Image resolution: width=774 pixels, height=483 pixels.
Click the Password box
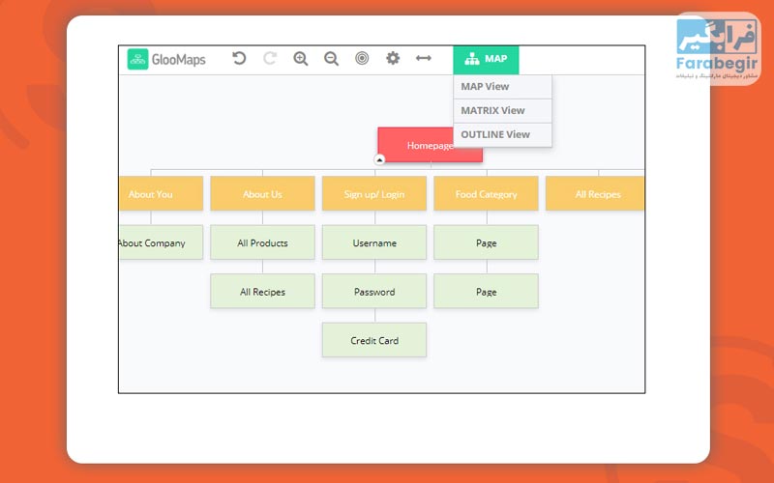(x=374, y=292)
